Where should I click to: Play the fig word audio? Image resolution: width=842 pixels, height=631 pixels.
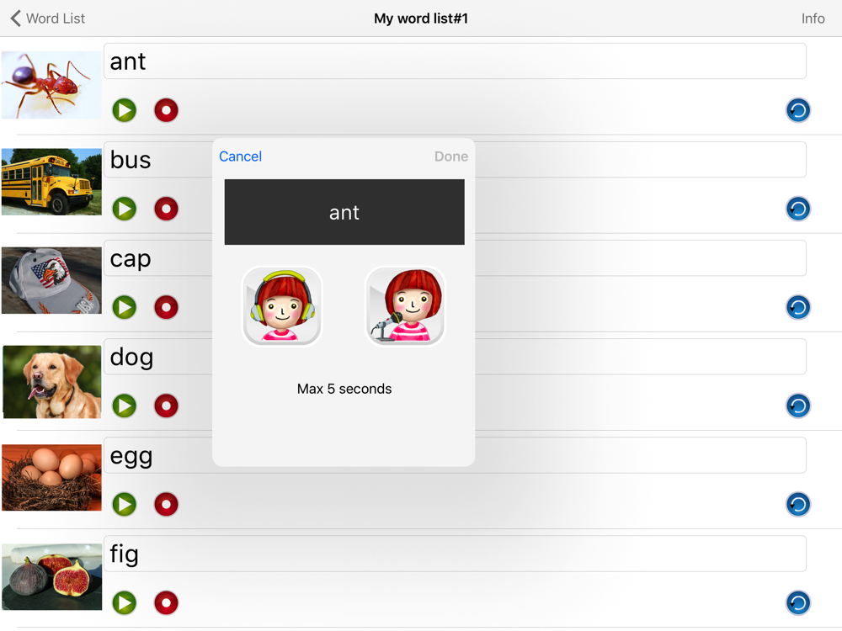click(124, 602)
